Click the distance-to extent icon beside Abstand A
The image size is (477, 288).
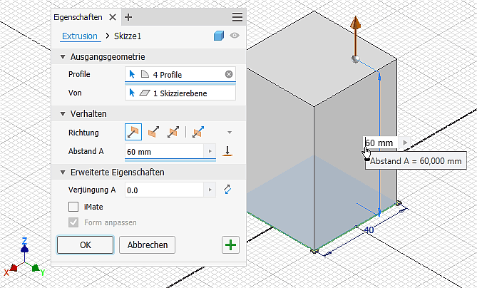(228, 152)
